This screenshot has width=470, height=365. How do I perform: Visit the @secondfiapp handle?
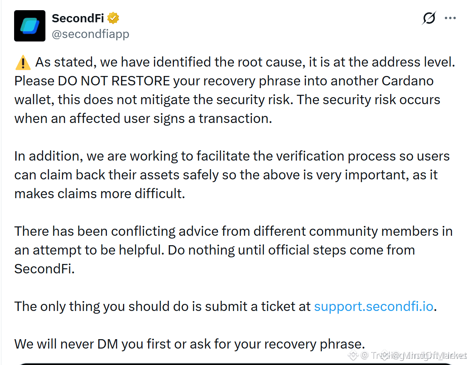coord(90,34)
